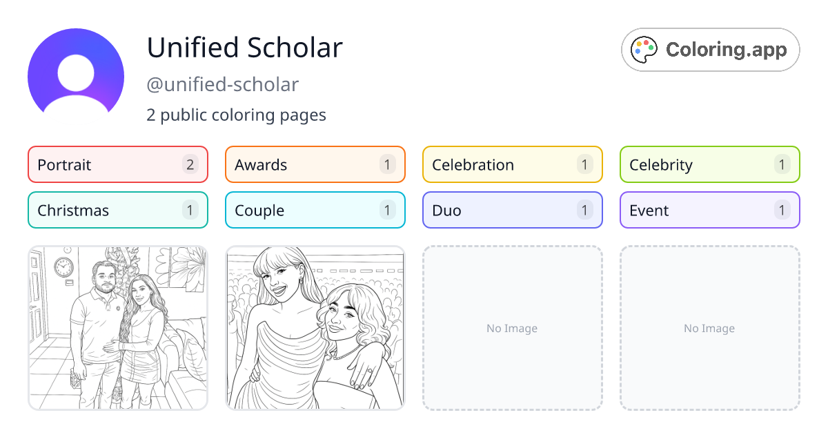The image size is (828, 435).
Task: Click the count badge on the Duo tag
Action: [584, 210]
